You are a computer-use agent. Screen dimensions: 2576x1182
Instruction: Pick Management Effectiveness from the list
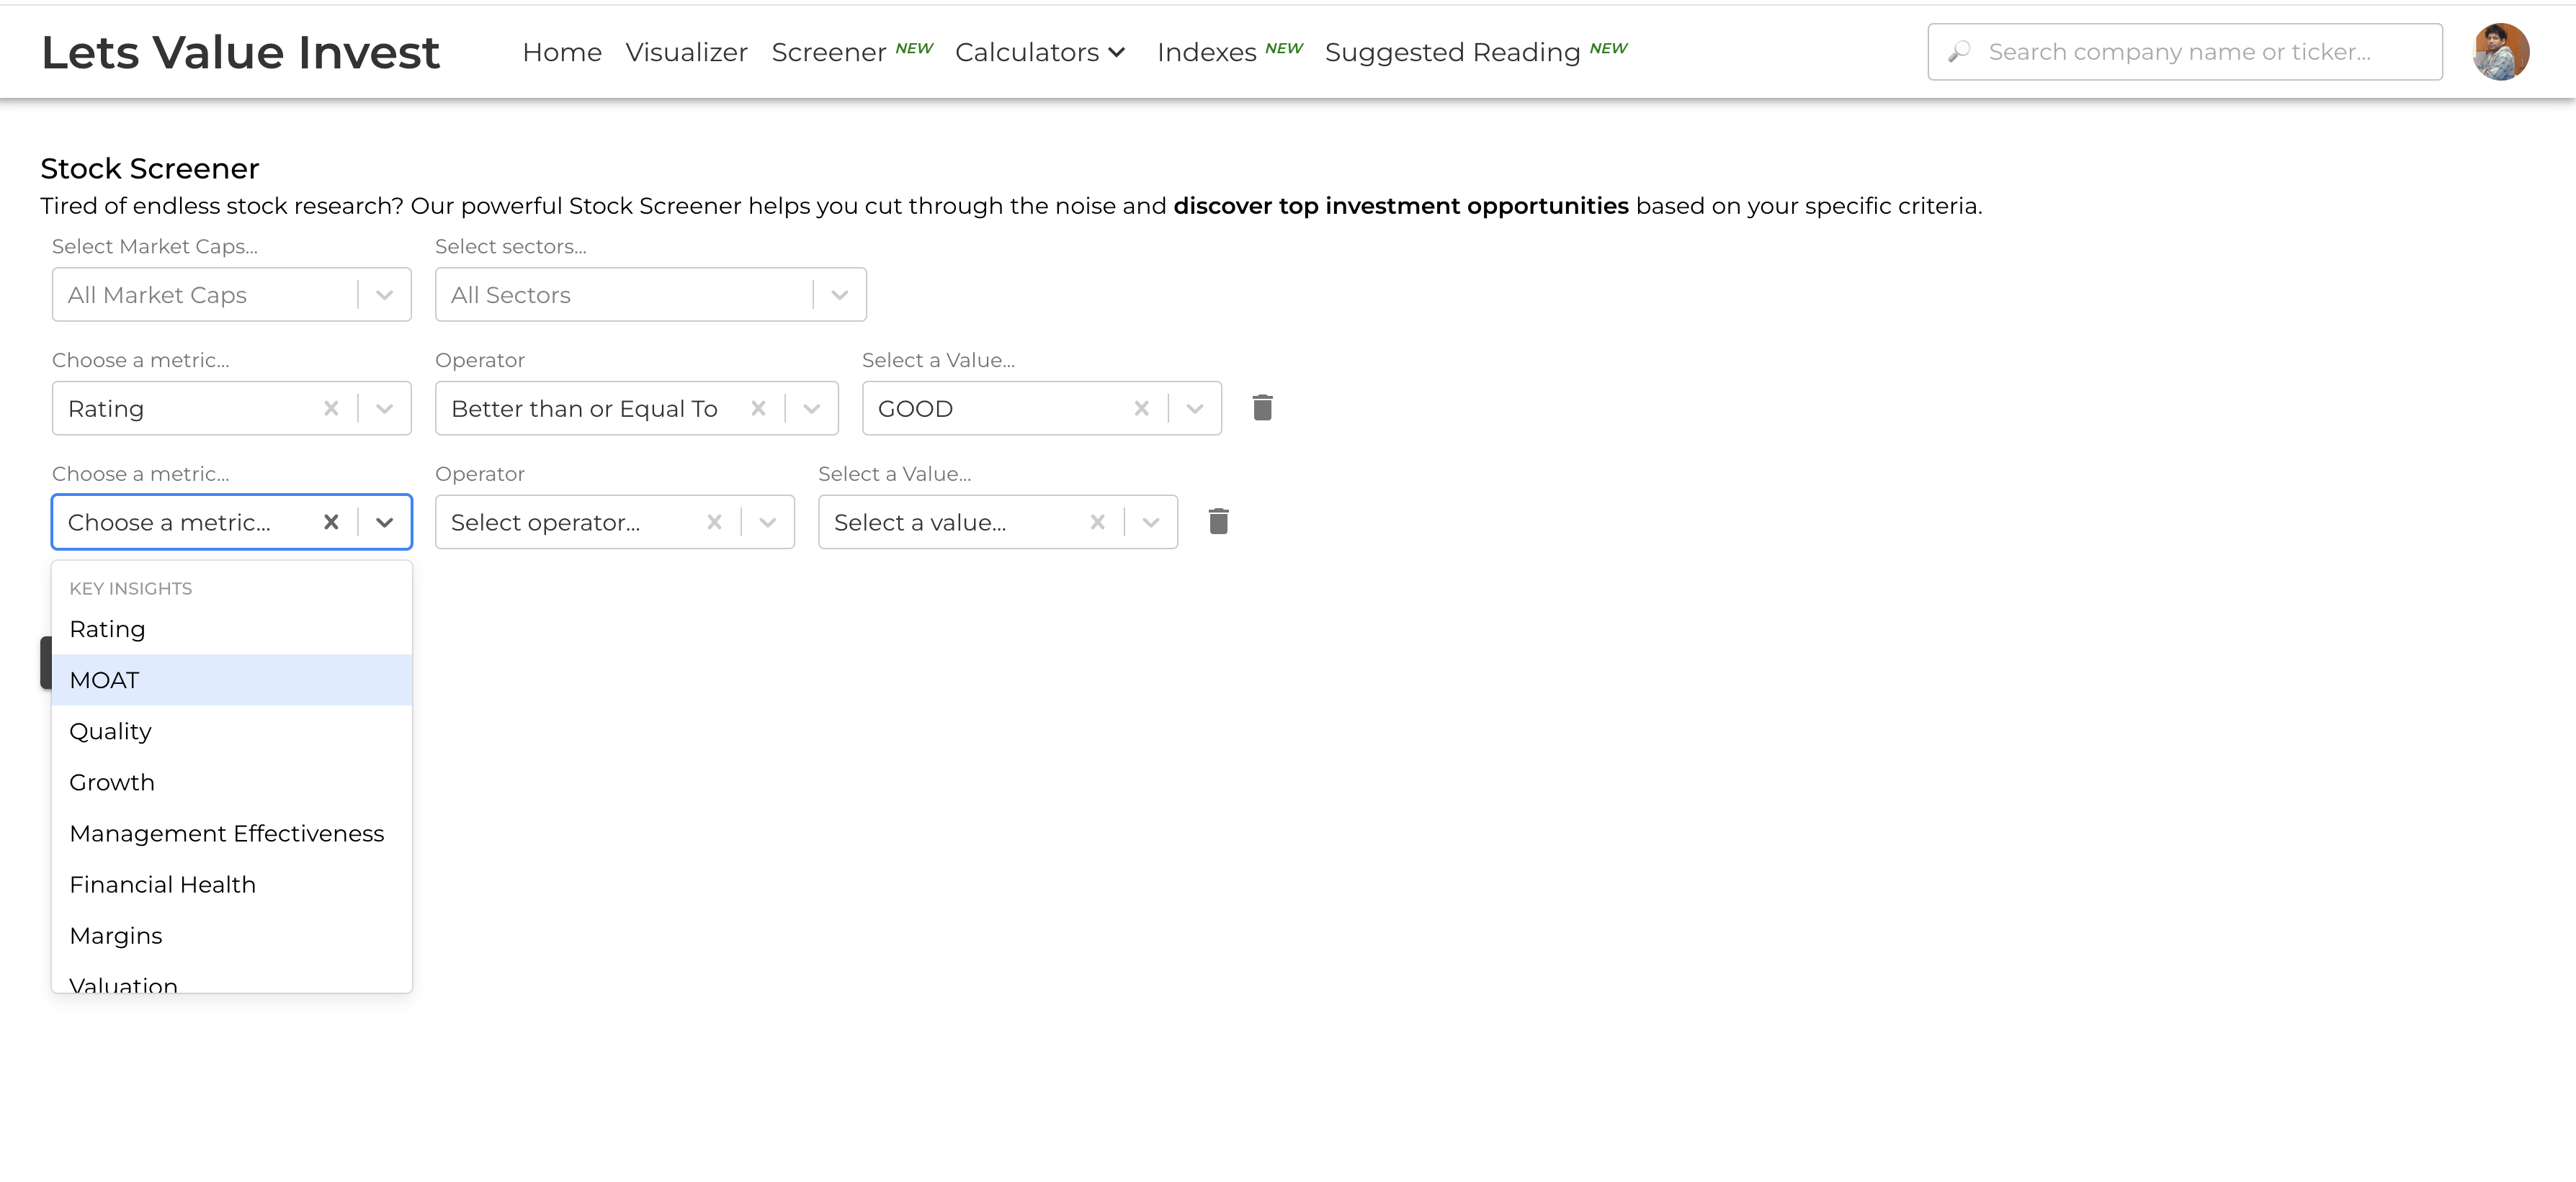coord(227,834)
